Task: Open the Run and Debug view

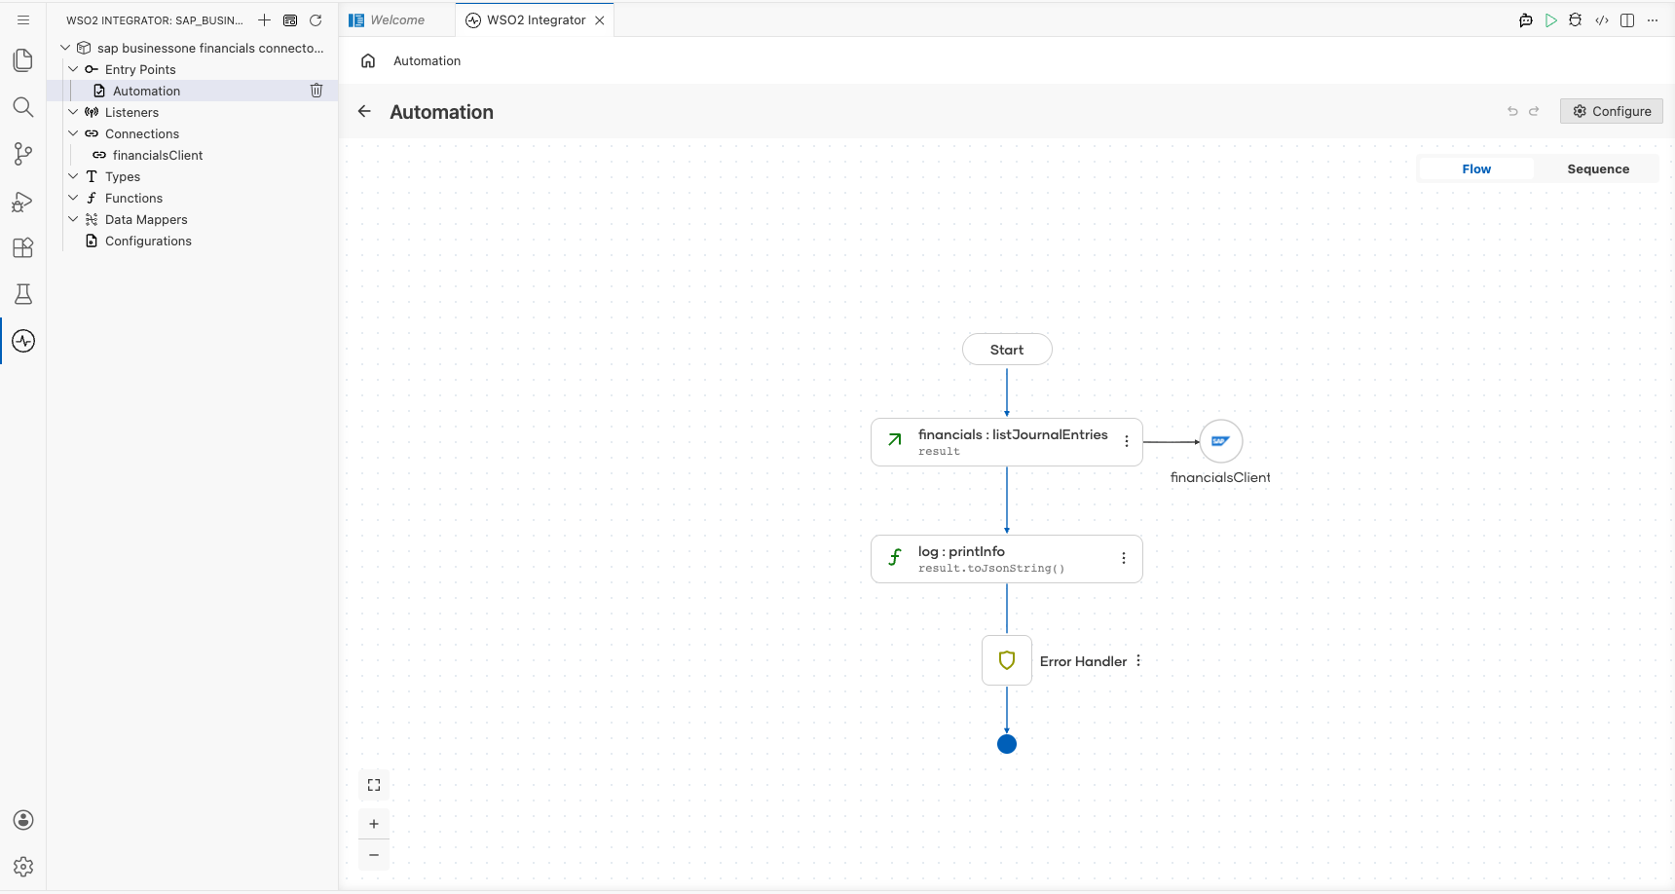Action: coord(23,201)
